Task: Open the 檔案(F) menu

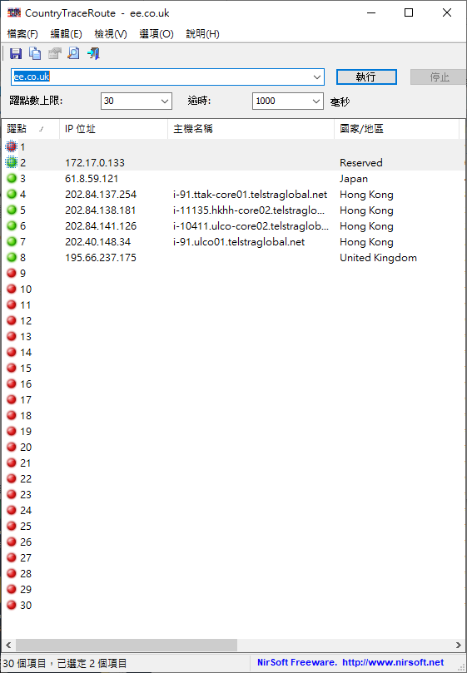Action: 22,34
